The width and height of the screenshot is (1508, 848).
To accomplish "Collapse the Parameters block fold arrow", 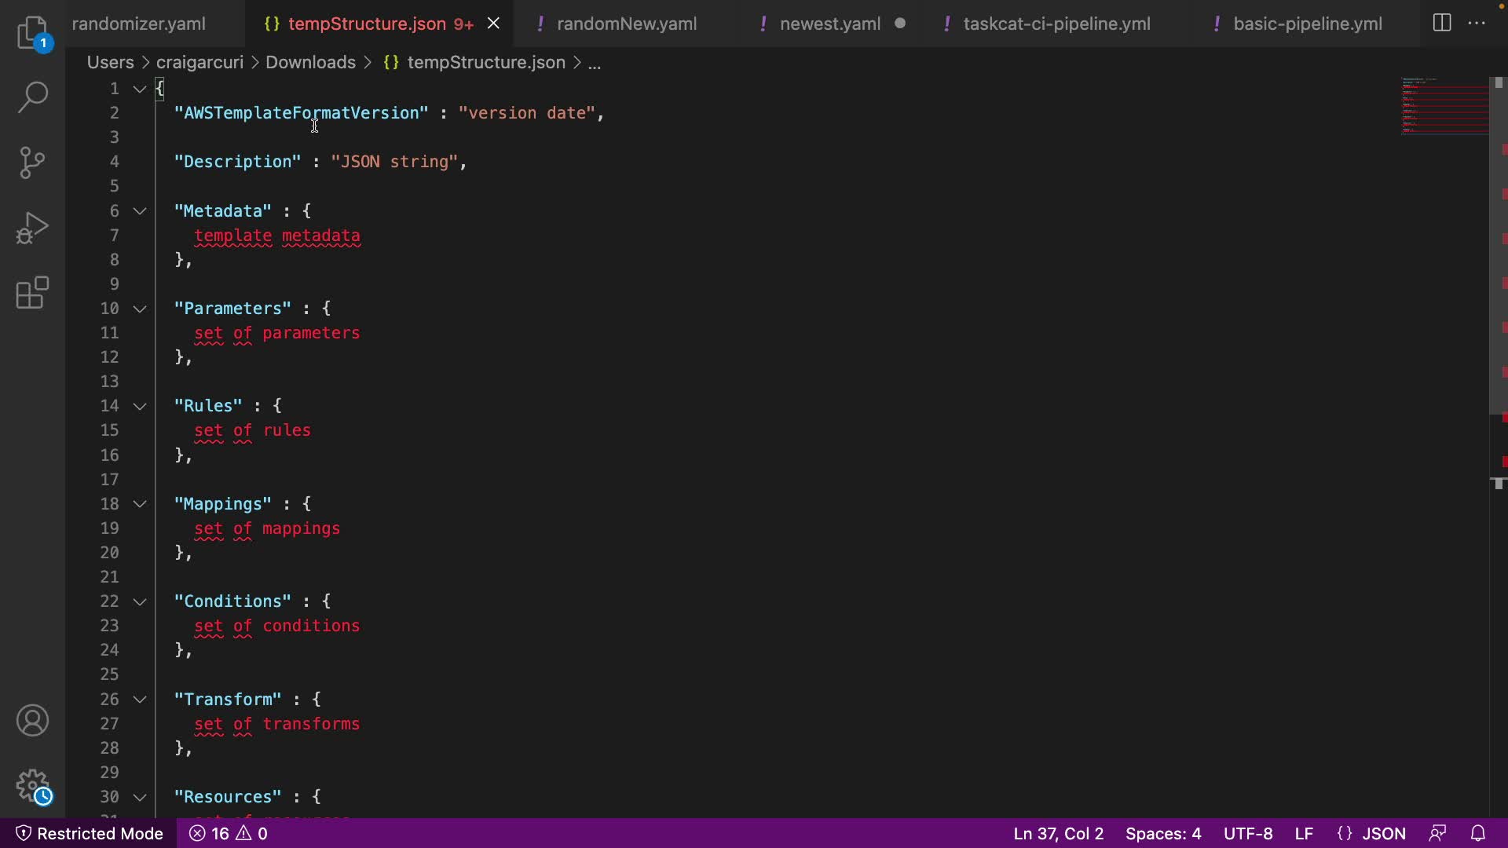I will 140,309.
